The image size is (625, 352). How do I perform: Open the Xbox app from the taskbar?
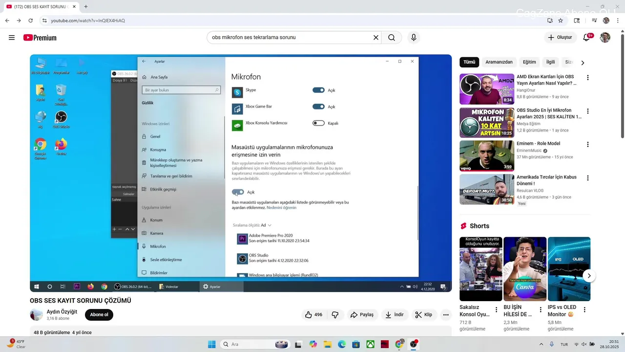tap(371, 345)
